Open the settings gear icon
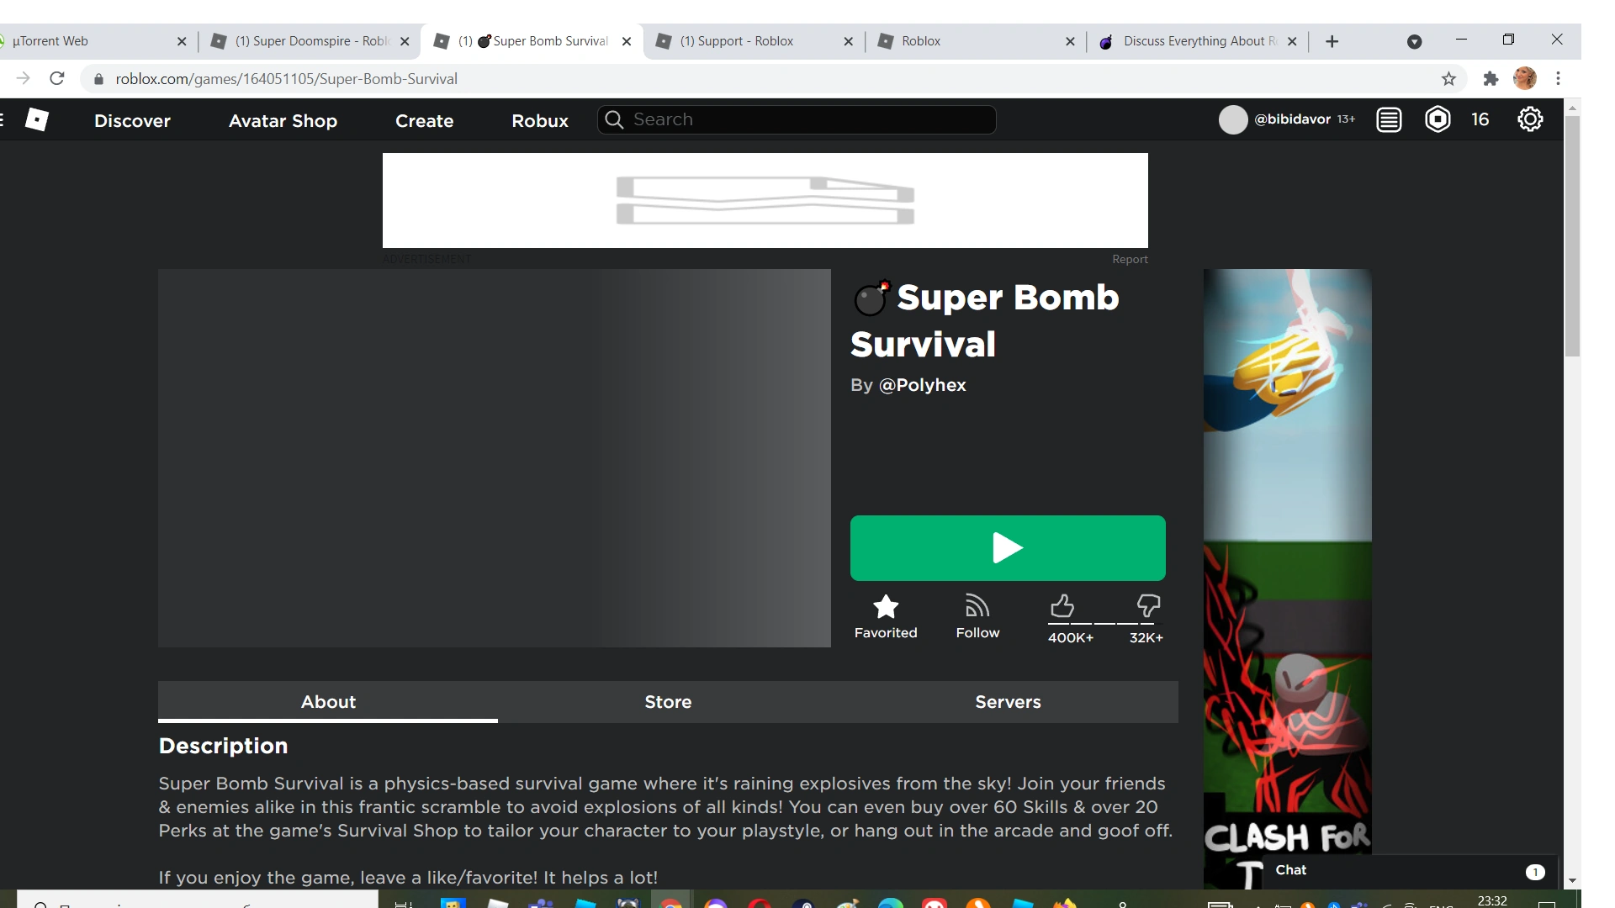1615x908 pixels. pyautogui.click(x=1529, y=119)
